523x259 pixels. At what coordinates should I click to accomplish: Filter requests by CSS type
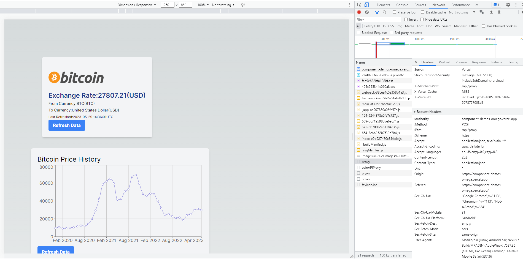pos(391,26)
